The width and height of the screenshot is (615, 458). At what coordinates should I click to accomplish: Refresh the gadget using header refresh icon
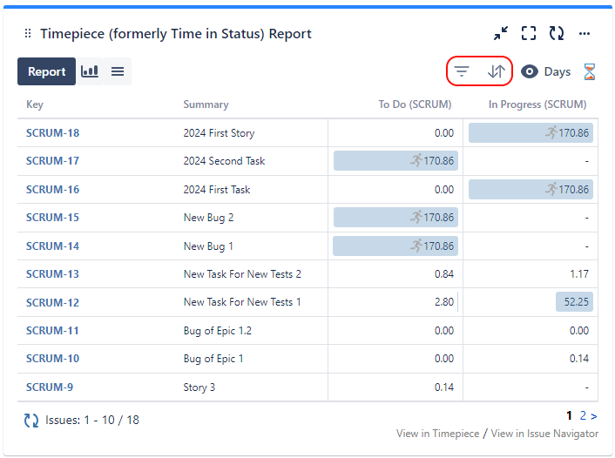click(x=557, y=34)
